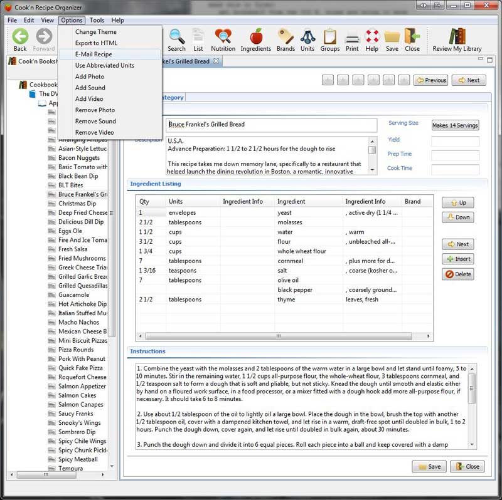Click the Save folder toolbar icon

click(392, 37)
